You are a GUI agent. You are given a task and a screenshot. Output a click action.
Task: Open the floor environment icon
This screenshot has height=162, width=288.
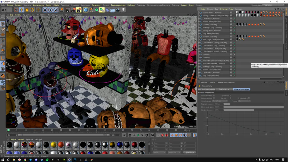click(113, 10)
